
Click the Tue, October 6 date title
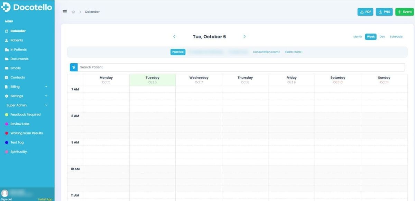pos(209,37)
